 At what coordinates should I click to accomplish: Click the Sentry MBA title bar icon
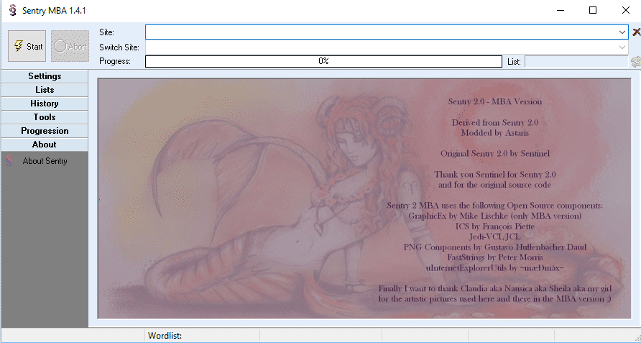coord(13,10)
